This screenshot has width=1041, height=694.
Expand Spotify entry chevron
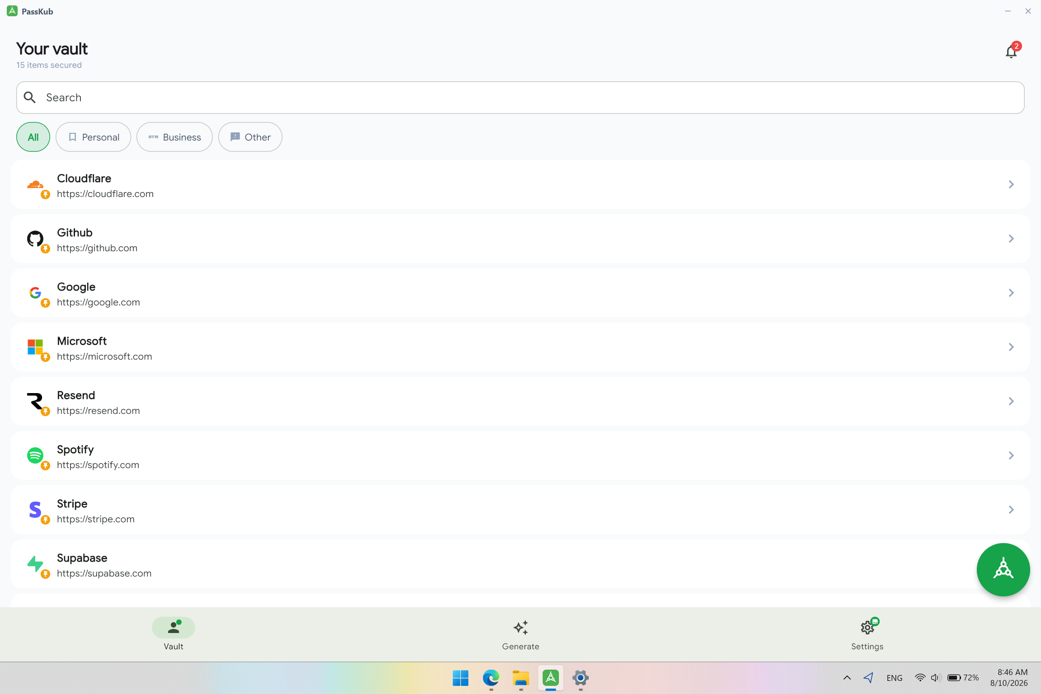pyautogui.click(x=1011, y=455)
